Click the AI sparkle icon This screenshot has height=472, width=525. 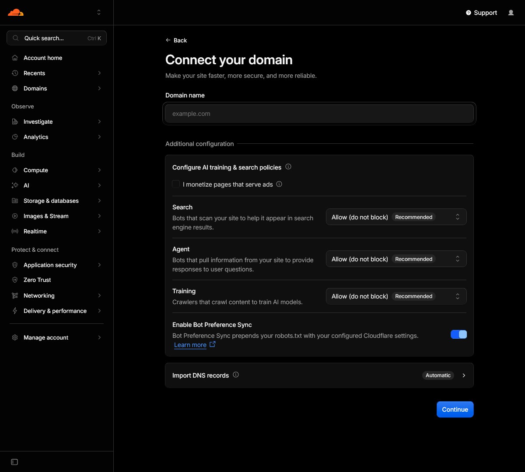coord(15,185)
